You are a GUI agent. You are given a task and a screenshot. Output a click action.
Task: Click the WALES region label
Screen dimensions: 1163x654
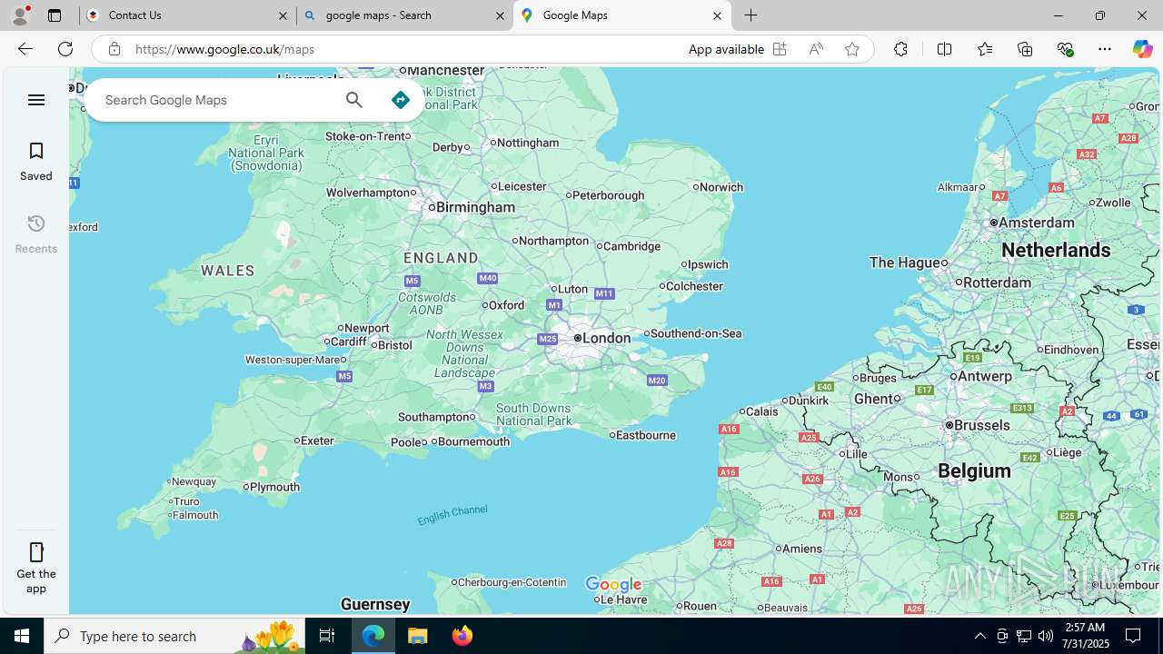tap(228, 271)
